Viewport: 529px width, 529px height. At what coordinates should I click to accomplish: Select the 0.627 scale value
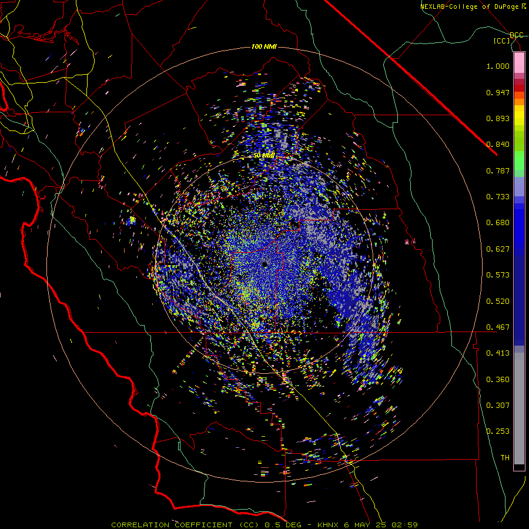tap(498, 249)
